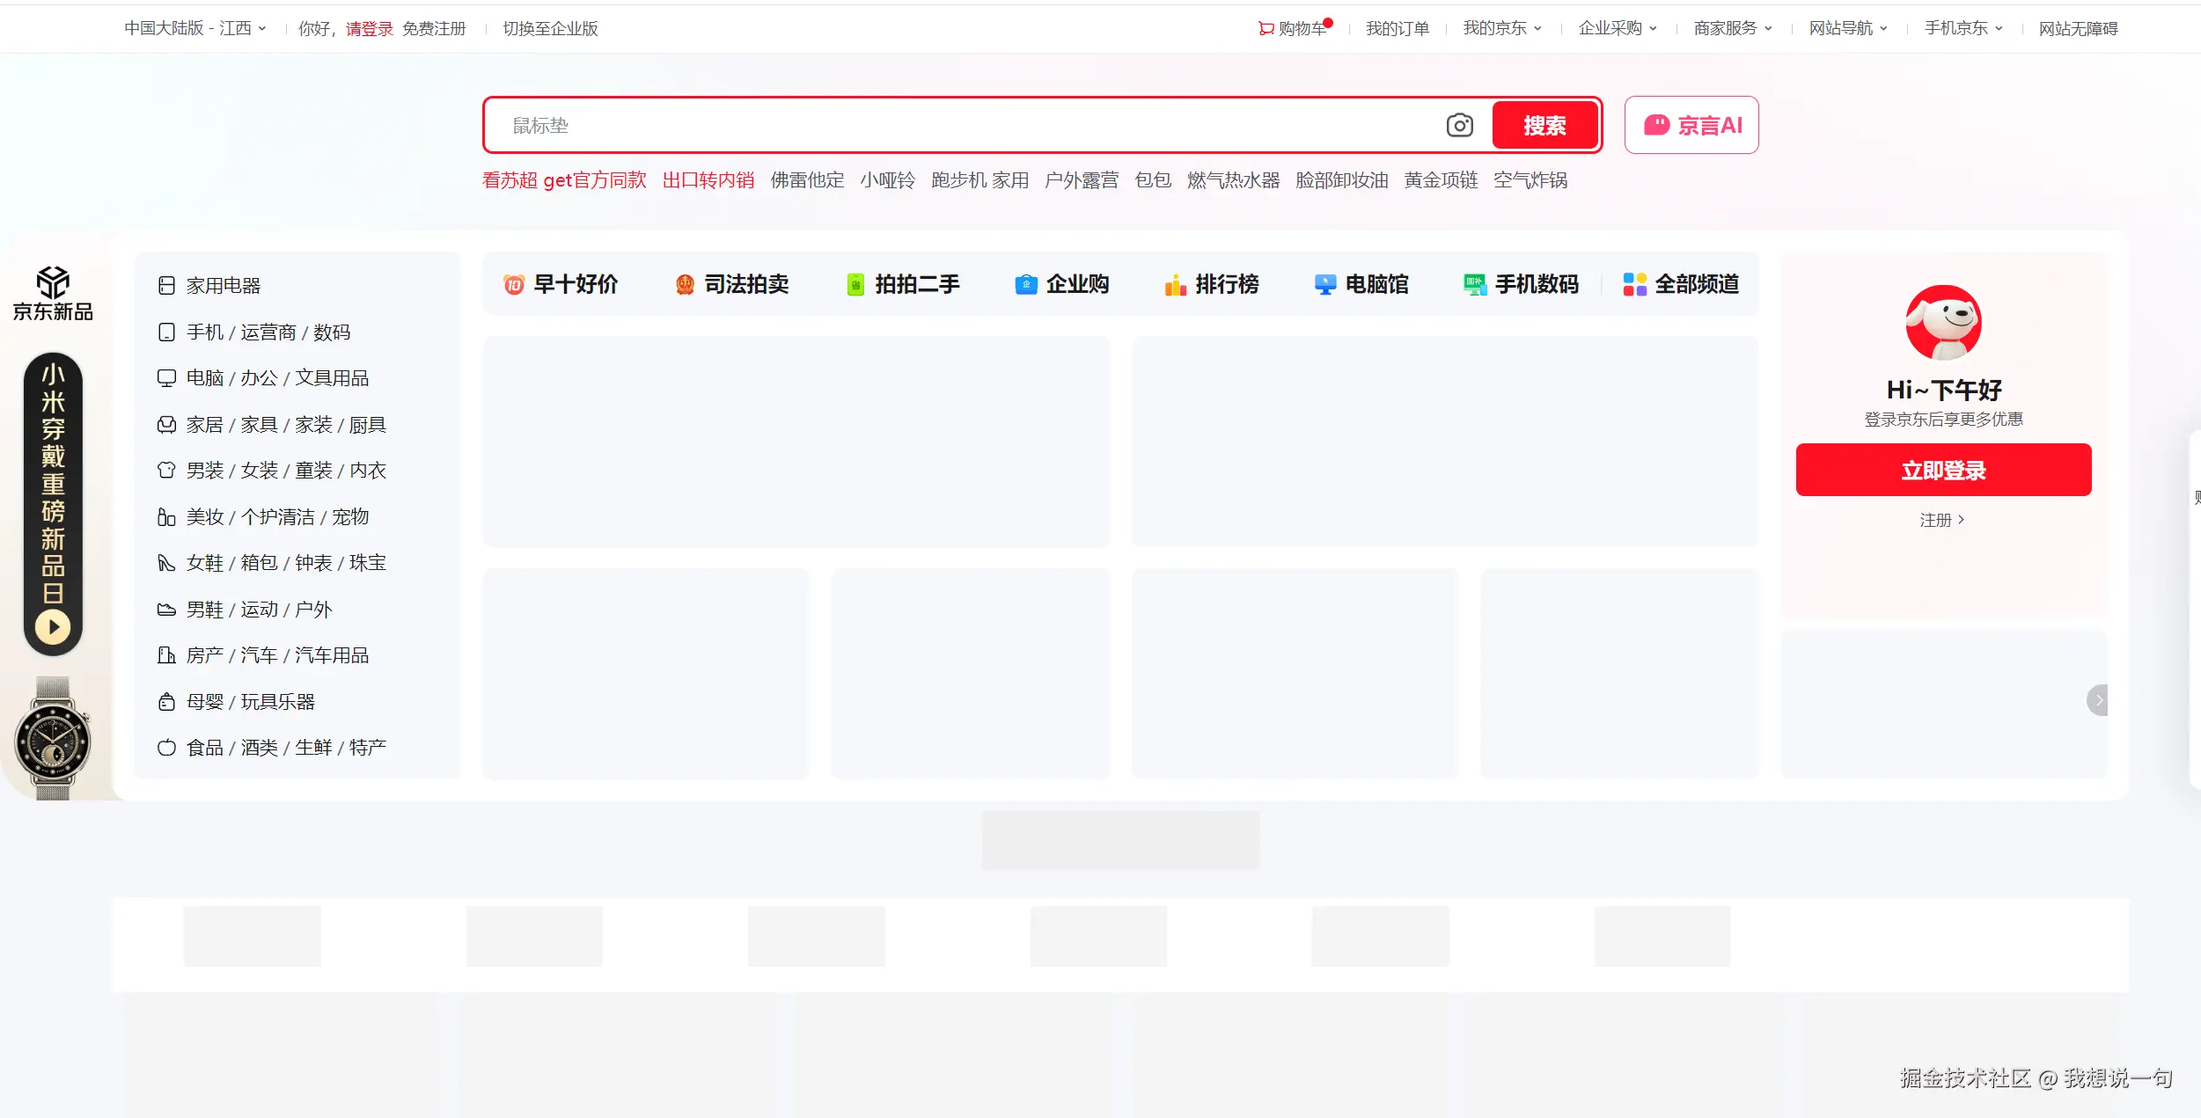Open the 京言AI assistant
This screenshot has height=1118, width=2201.
[x=1691, y=125]
